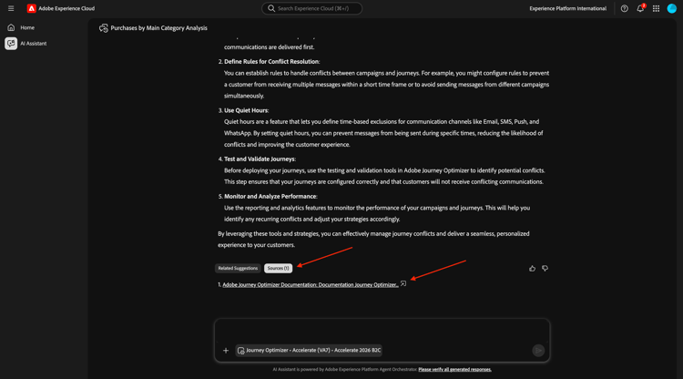Send the message with the arrow button
The image size is (683, 379).
point(538,350)
